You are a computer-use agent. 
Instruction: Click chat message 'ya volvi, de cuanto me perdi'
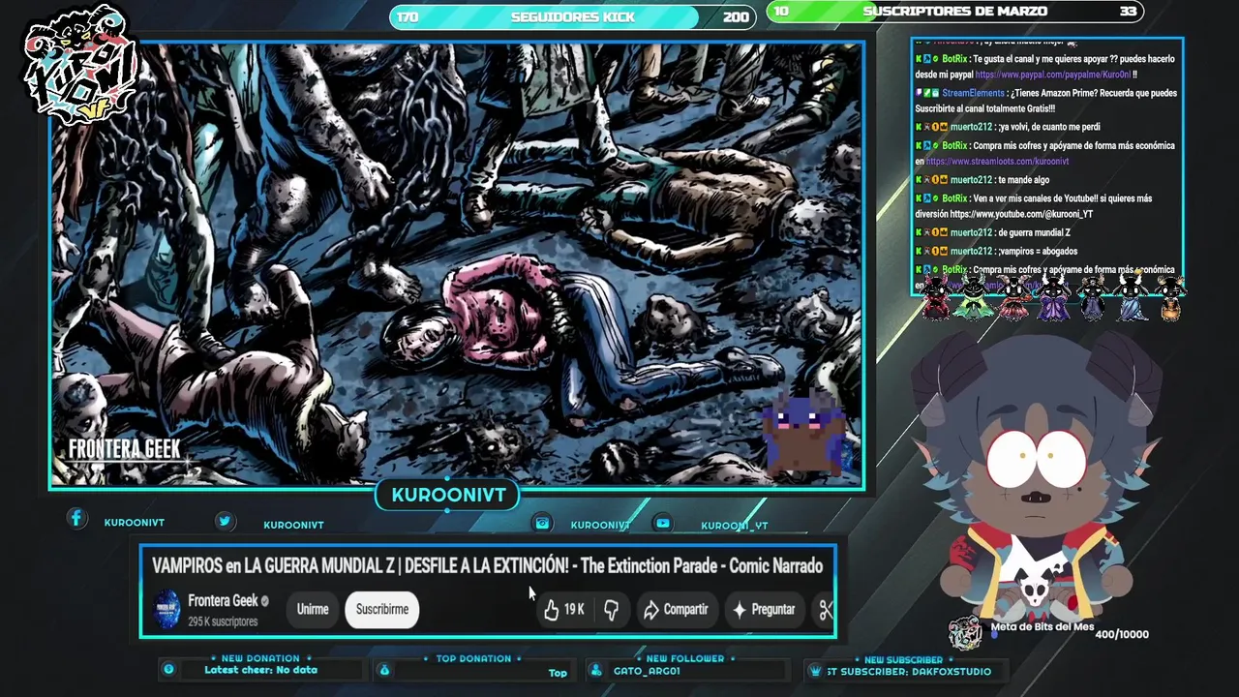(x=1051, y=127)
